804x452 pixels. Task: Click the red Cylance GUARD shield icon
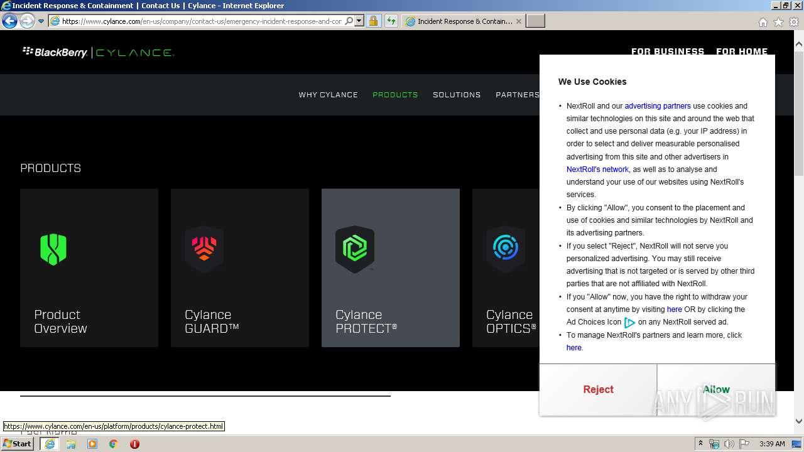tap(204, 249)
